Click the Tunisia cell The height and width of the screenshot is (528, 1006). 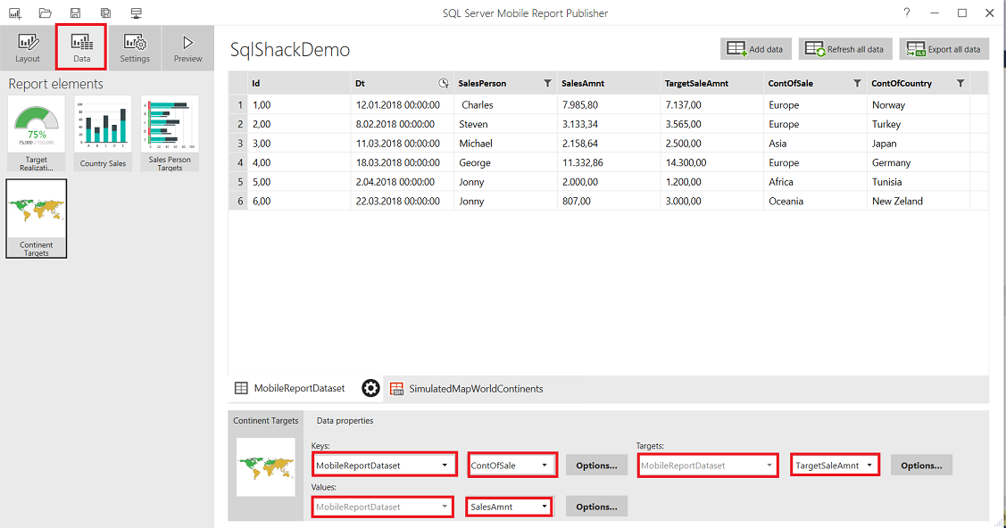tap(919, 181)
